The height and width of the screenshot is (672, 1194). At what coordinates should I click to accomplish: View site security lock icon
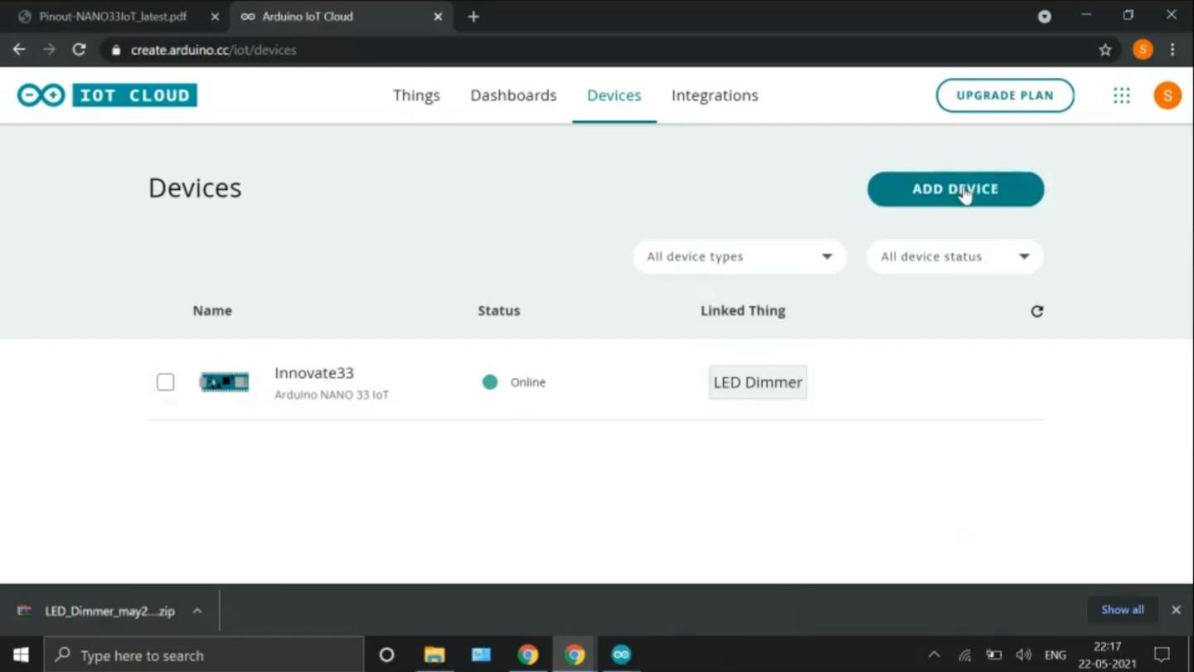tap(116, 50)
